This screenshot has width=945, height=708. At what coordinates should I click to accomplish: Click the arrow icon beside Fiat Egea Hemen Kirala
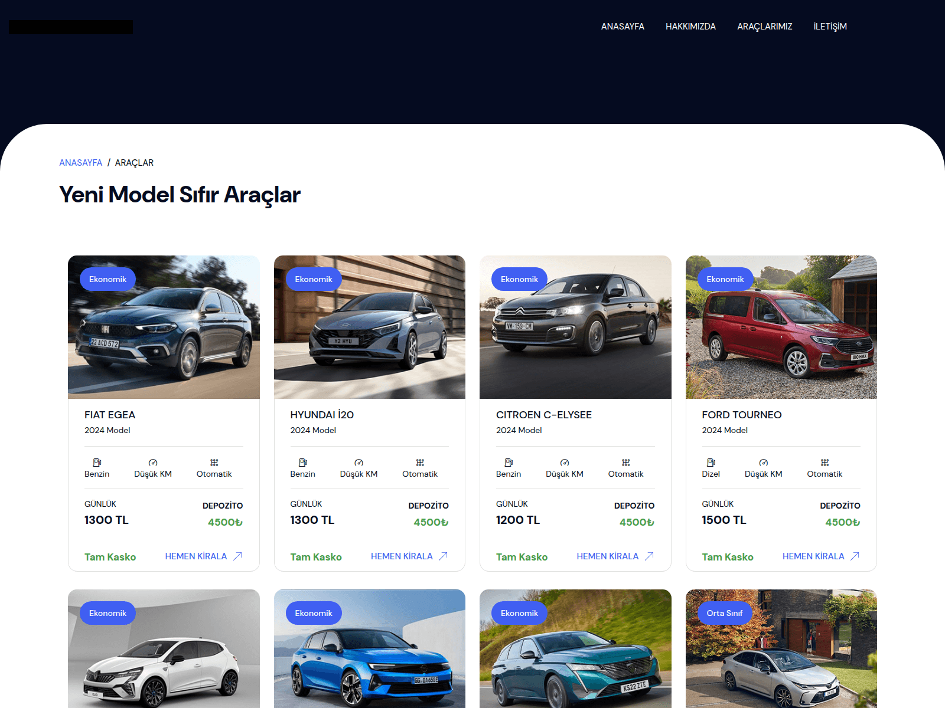[238, 556]
